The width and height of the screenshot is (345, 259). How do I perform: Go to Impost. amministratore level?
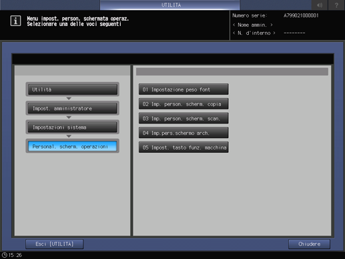click(73, 108)
